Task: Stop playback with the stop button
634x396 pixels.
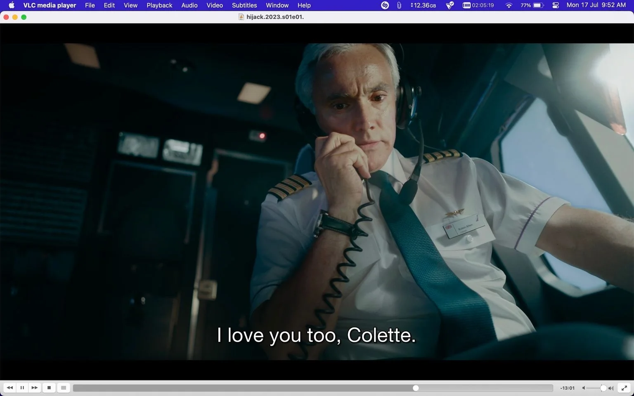Action: 49,388
